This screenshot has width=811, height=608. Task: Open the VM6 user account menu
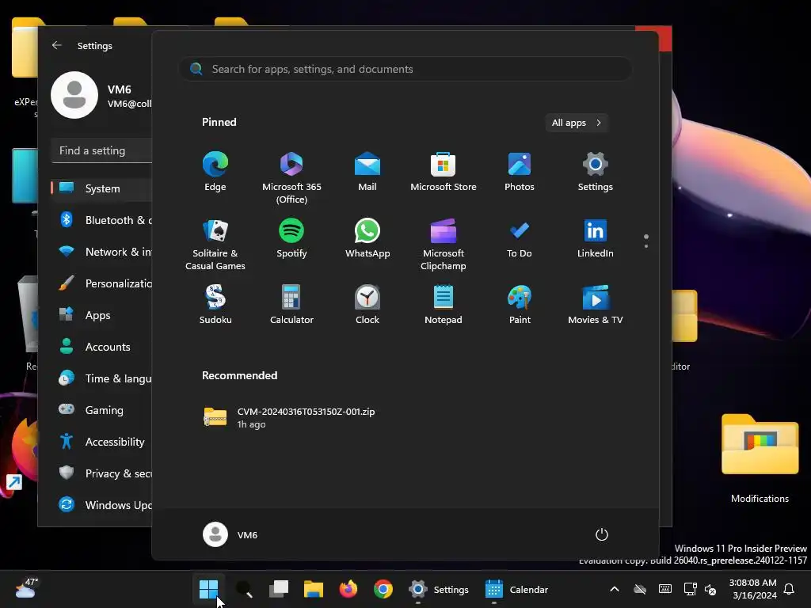coord(230,534)
